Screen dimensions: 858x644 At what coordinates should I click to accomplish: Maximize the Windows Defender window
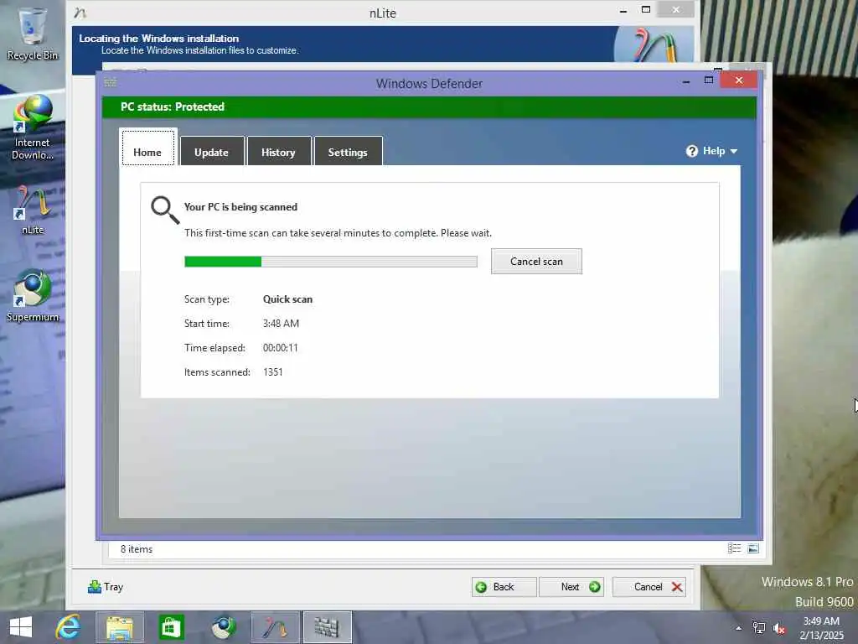click(709, 80)
